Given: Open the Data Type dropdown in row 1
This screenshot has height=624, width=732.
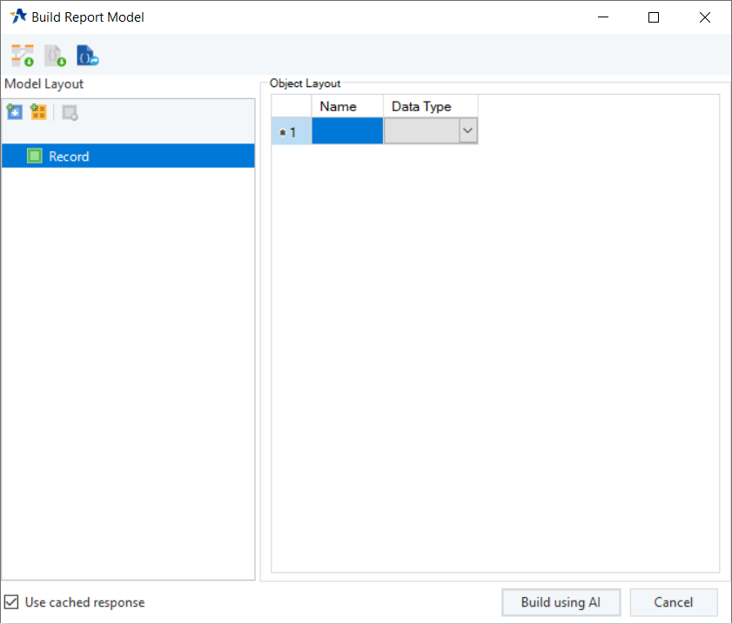Looking at the screenshot, I should pyautogui.click(x=468, y=131).
